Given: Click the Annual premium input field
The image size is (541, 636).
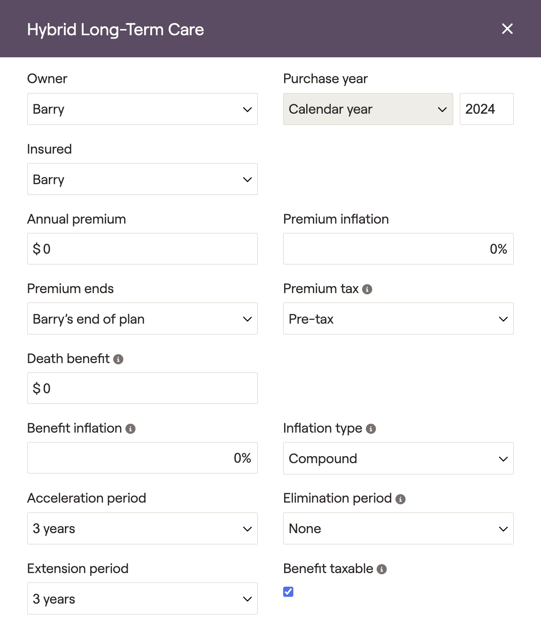Looking at the screenshot, I should click(142, 249).
